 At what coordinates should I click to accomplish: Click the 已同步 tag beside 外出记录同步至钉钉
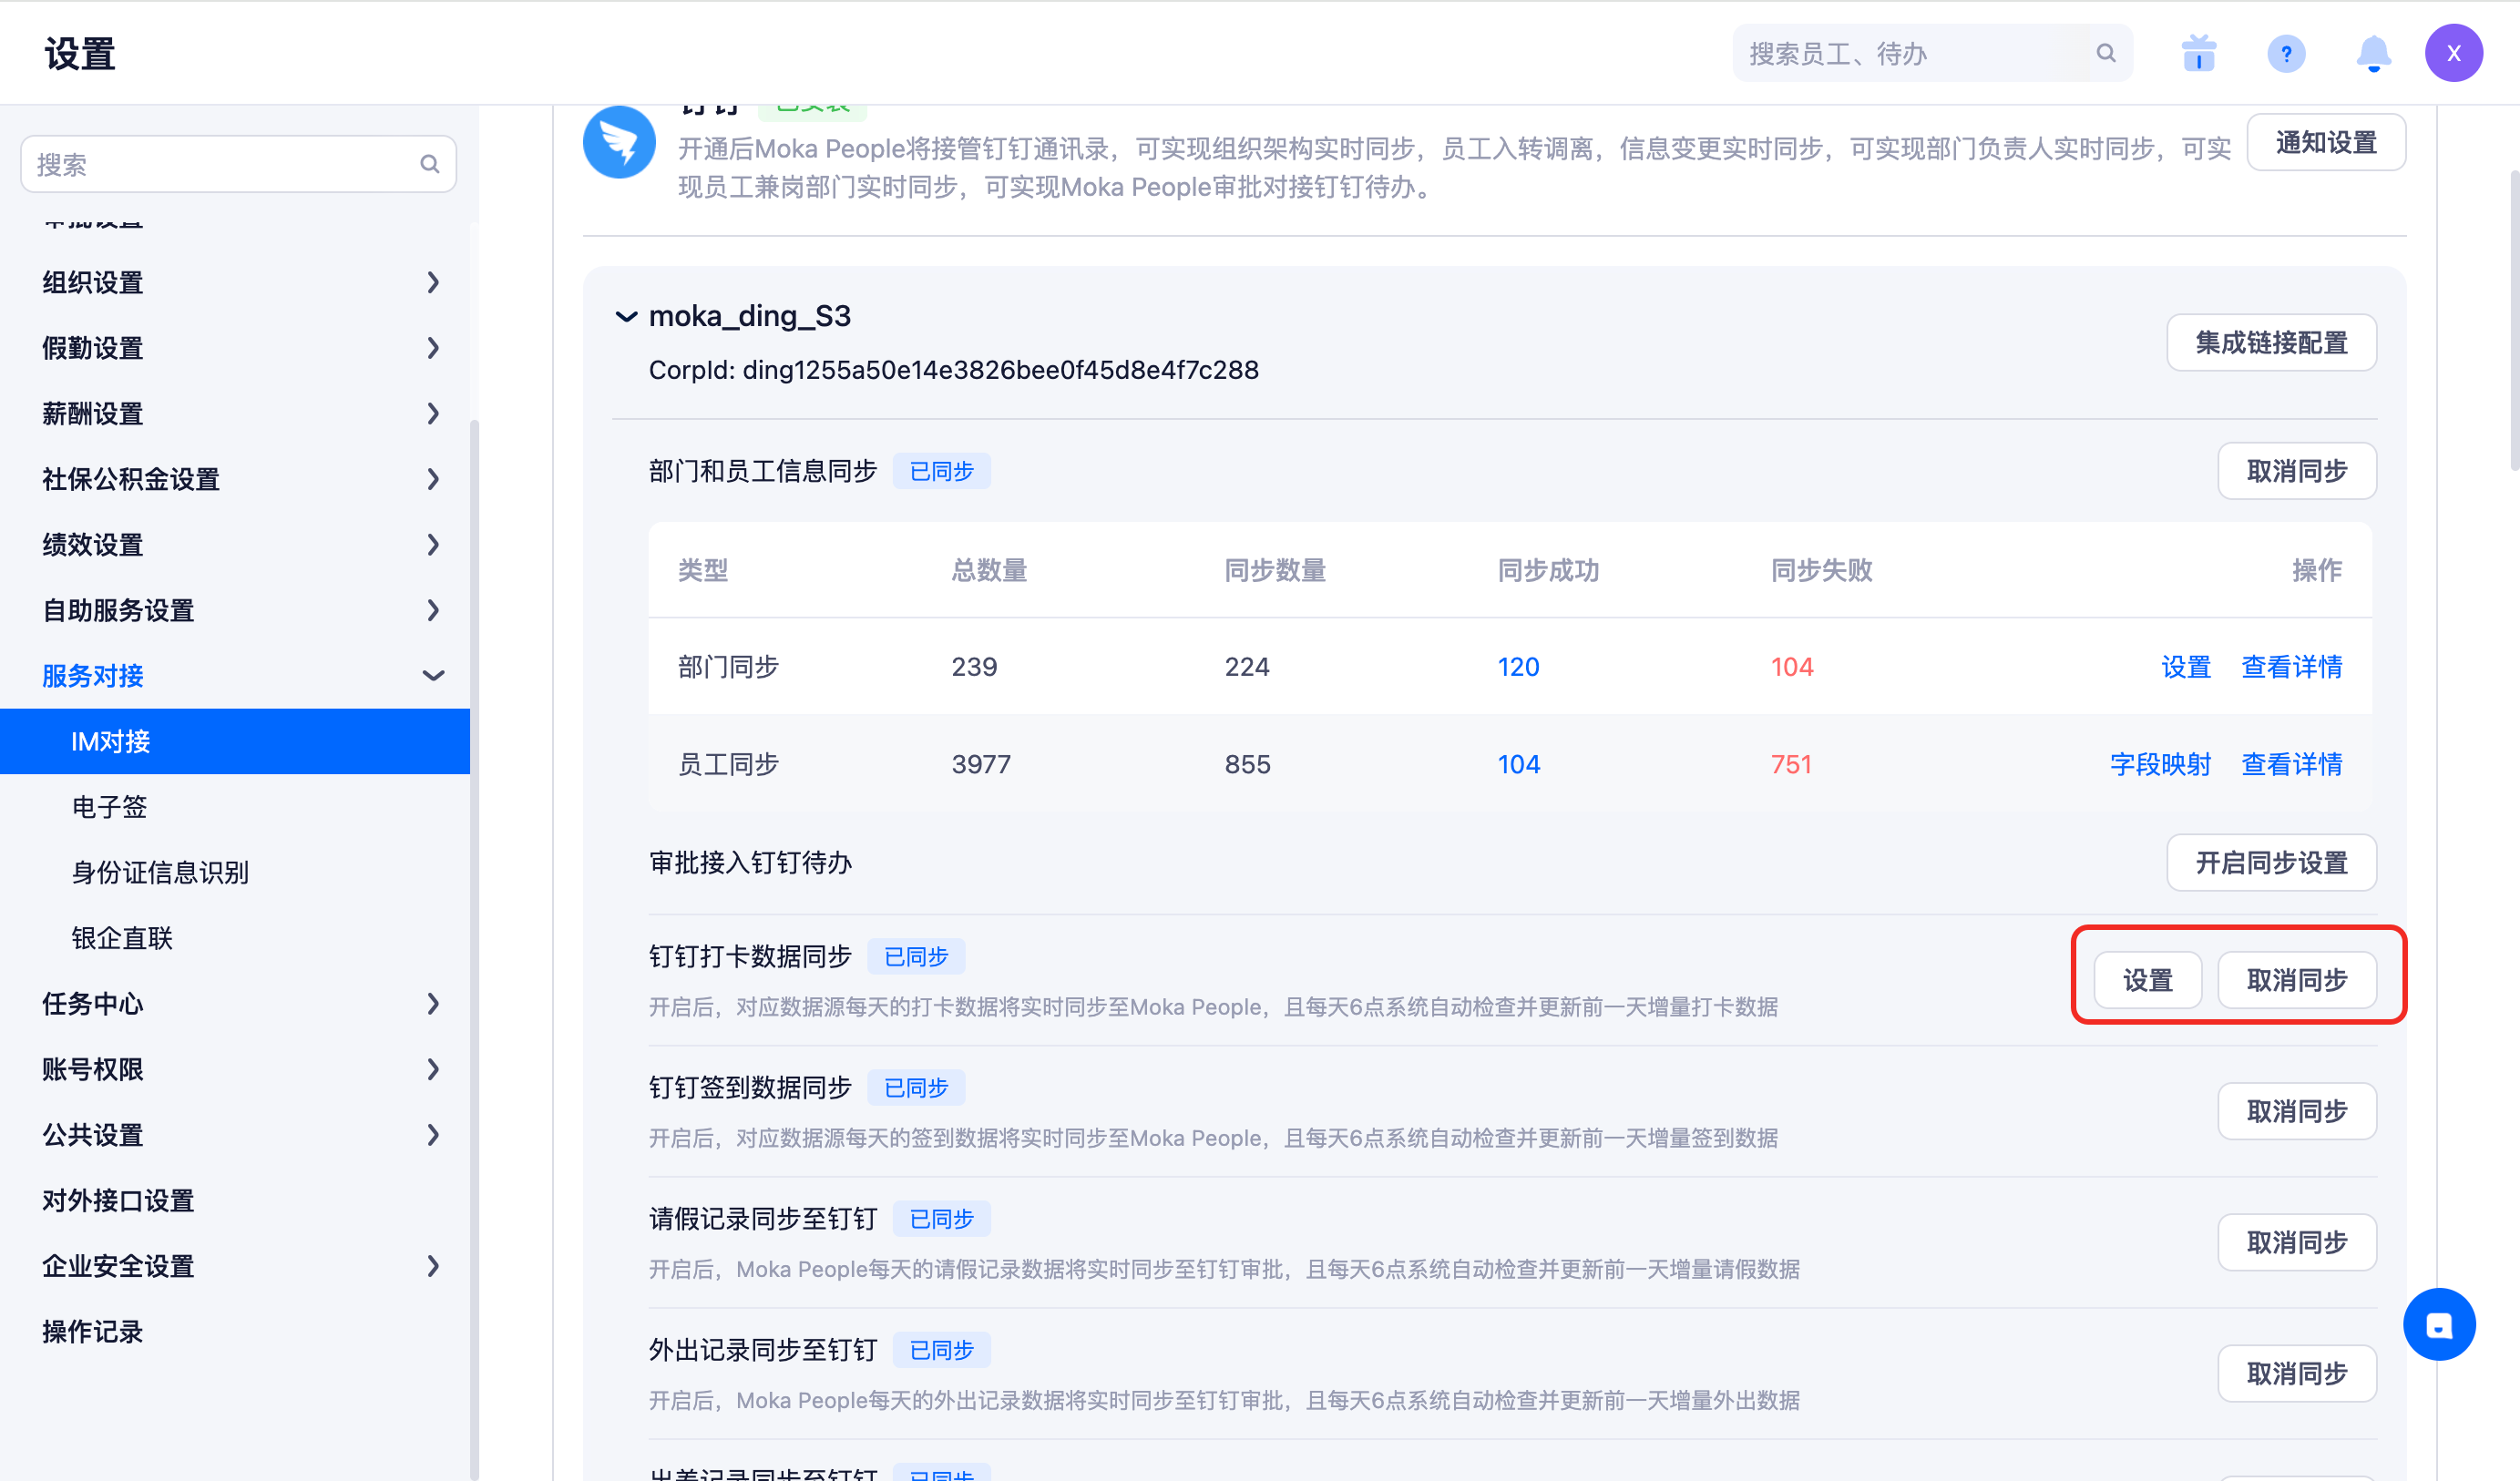coord(941,1350)
